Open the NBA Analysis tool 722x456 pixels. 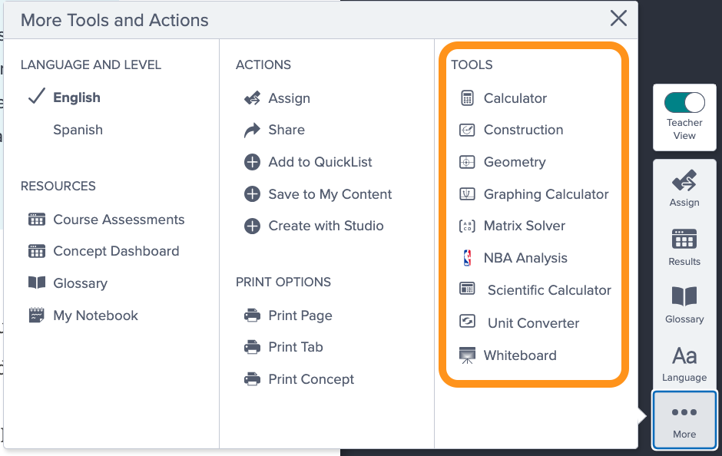point(526,258)
